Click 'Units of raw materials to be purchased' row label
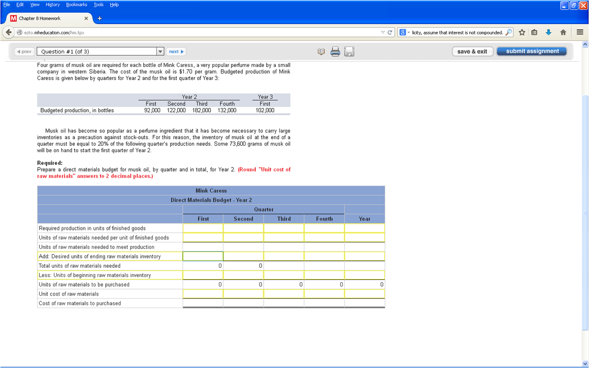 [84, 284]
